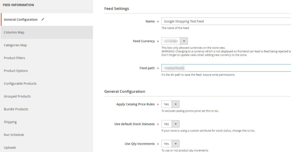Click the 'The name of the Feed' hint
291x152 pixels.
(175, 28)
